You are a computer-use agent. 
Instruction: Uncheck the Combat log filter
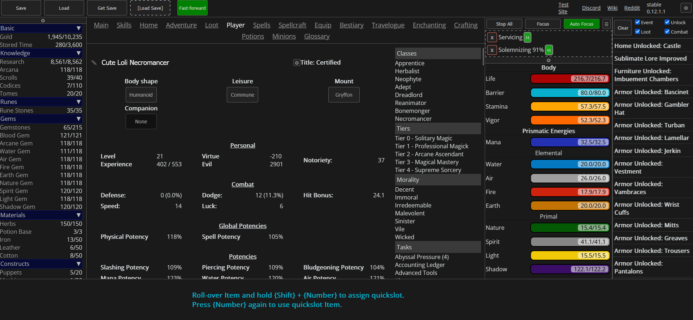tap(667, 32)
